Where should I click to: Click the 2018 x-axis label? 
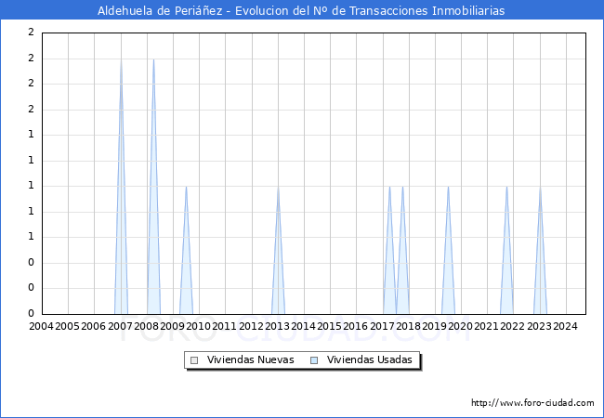(x=408, y=326)
